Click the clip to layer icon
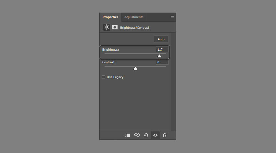Image resolution: width=276 pixels, height=153 pixels. pyautogui.click(x=127, y=135)
